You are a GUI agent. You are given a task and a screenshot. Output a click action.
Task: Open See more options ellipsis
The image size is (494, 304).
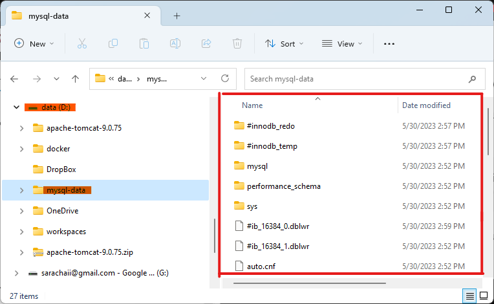coord(389,43)
